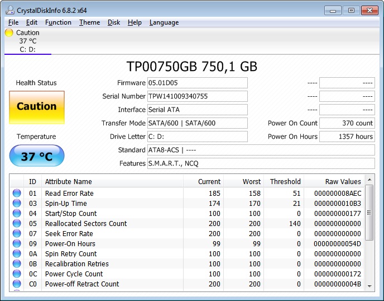The width and height of the screenshot is (384, 301).
Task: Open the Function menu
Action: 58,22
